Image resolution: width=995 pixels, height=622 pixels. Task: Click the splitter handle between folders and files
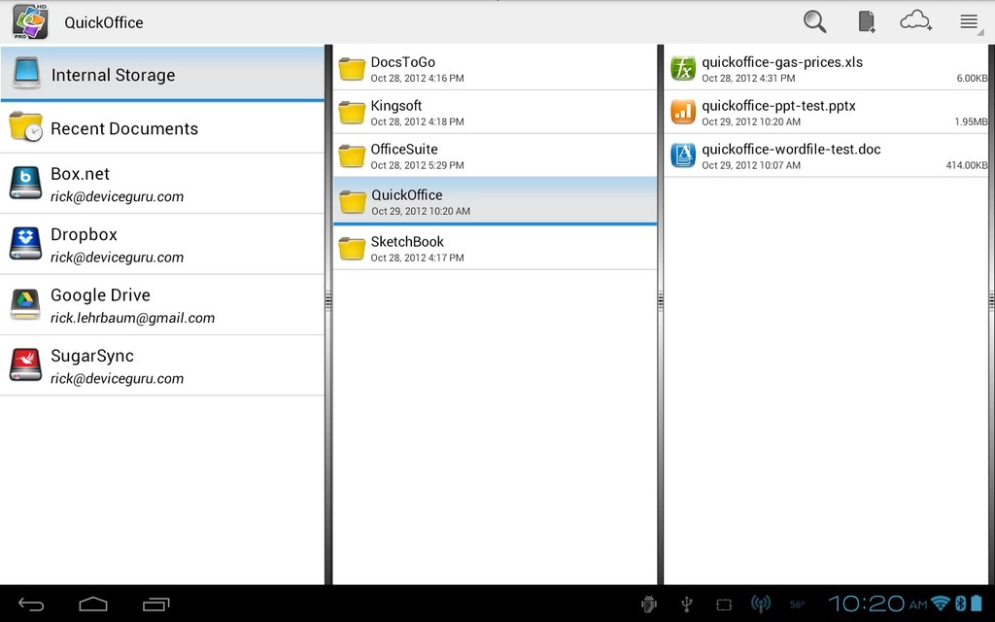pyautogui.click(x=660, y=300)
